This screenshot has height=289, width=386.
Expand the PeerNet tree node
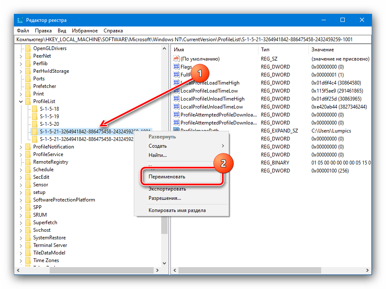(x=21, y=56)
